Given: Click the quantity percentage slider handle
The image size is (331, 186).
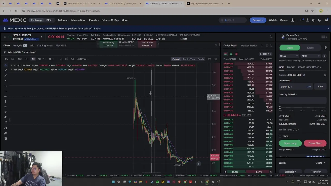Looking at the screenshot, I should [280, 107].
